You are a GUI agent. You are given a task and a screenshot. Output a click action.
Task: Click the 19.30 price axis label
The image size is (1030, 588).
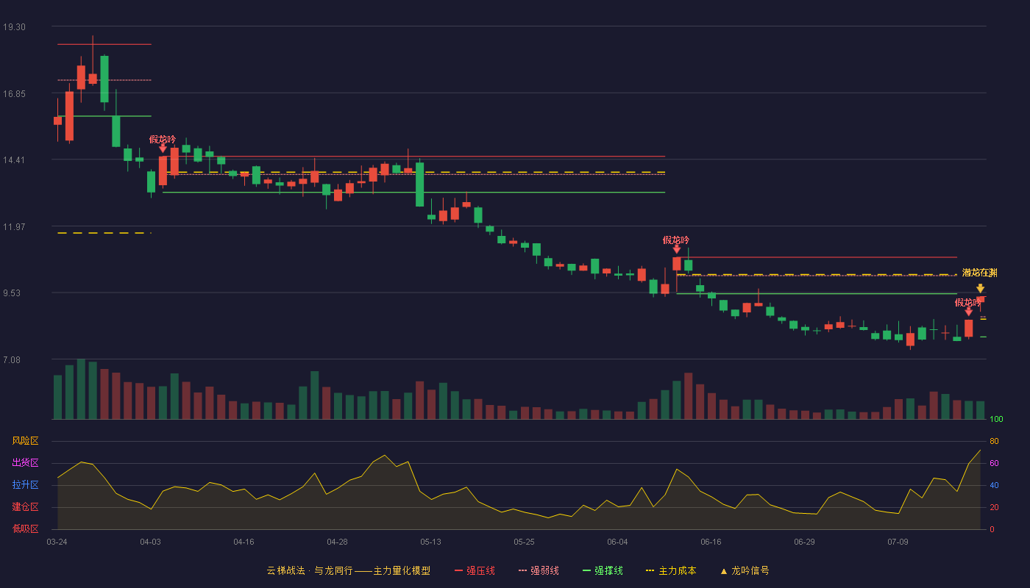(14, 26)
